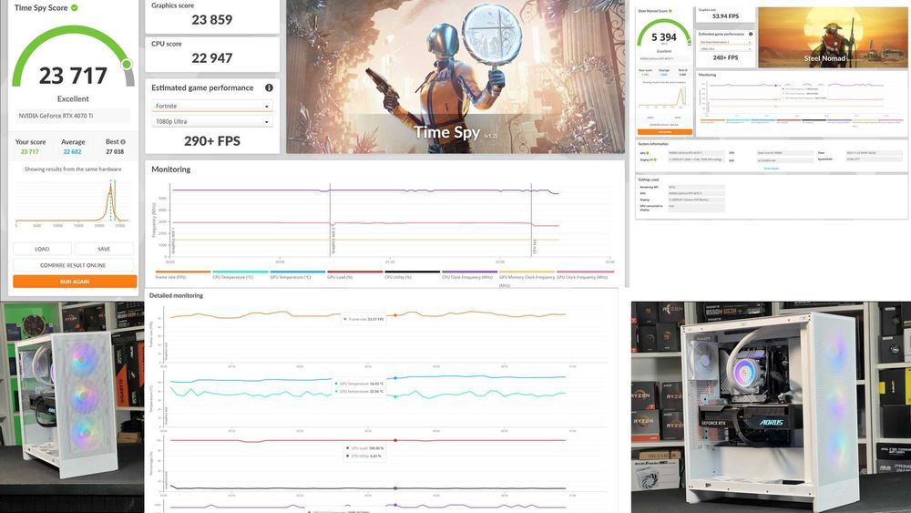Toggle the CPU Temperature legend series
This screenshot has height=513, width=911.
pos(240,274)
